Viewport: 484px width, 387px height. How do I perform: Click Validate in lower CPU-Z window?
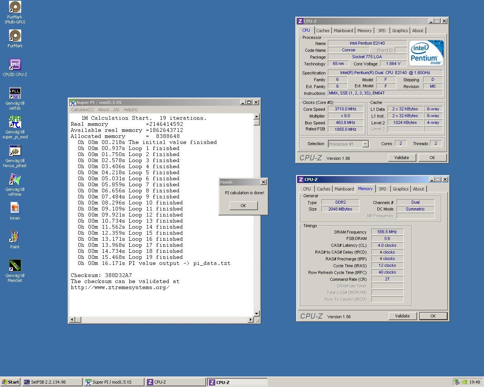coord(402,316)
